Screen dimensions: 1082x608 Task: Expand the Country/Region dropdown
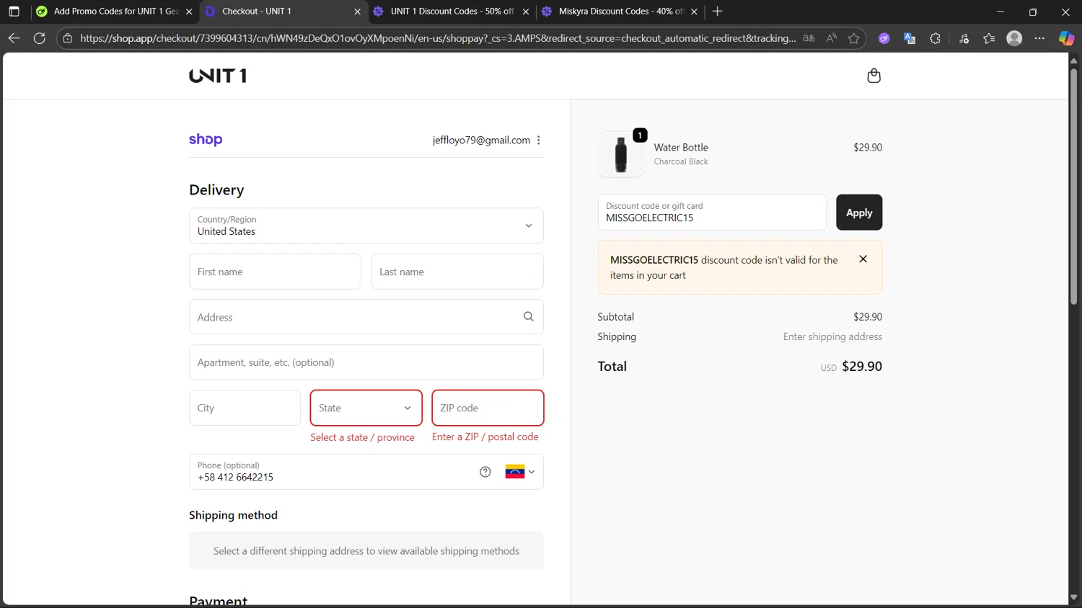click(x=366, y=225)
